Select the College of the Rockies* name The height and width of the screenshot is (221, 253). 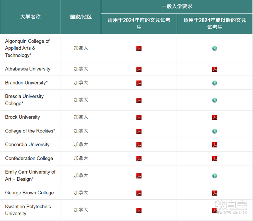point(30,131)
